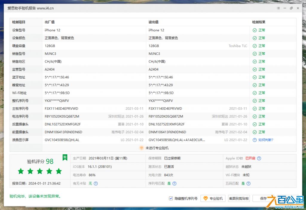Click 激活状态 已激活 value
306x210 pixels.
click(x=169, y=167)
